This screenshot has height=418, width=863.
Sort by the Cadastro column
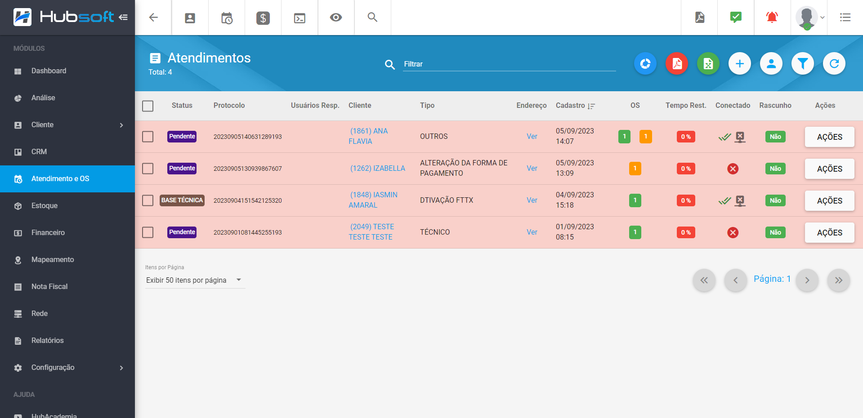(575, 106)
